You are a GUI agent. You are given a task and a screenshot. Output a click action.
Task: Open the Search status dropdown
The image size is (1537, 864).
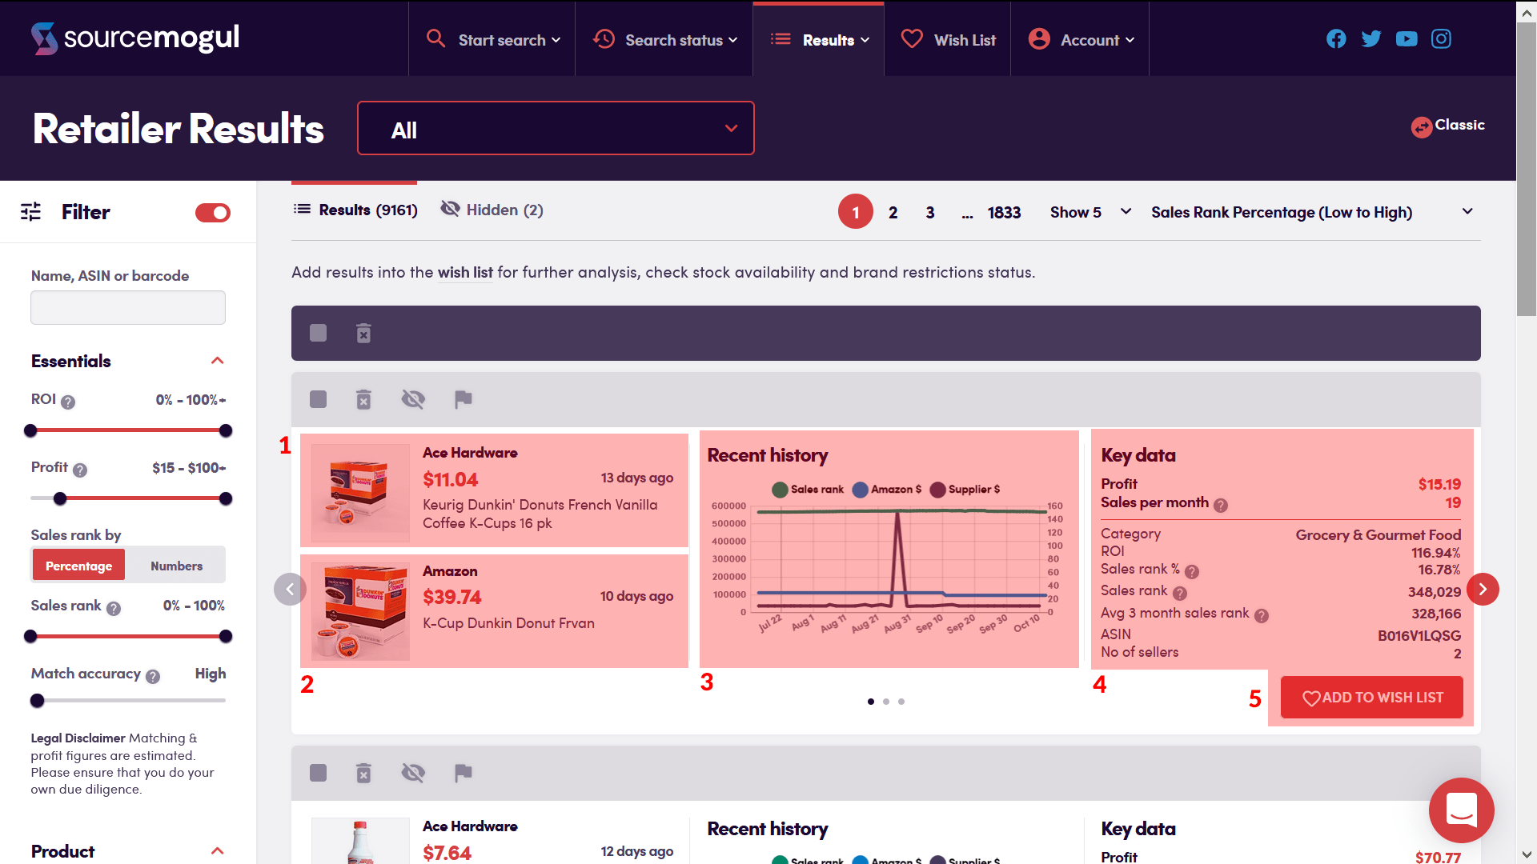click(x=665, y=40)
